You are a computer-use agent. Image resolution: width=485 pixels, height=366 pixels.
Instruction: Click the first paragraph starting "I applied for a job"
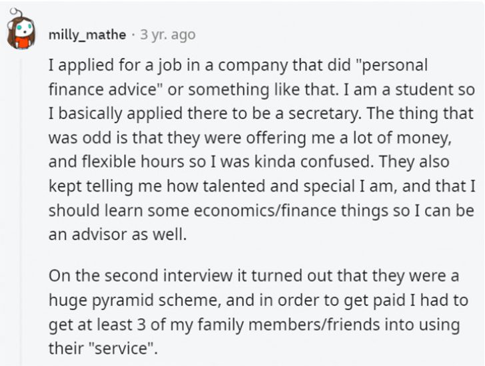(x=262, y=150)
